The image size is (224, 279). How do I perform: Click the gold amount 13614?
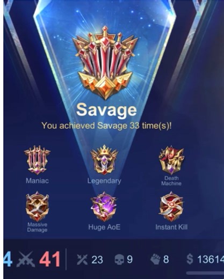tap(211, 260)
